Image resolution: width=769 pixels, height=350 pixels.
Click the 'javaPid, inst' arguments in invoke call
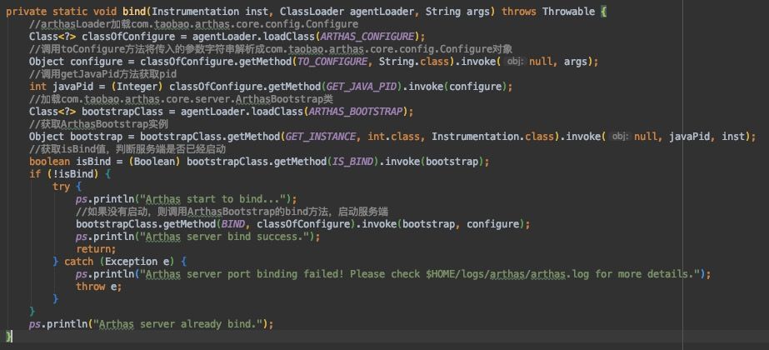tap(707, 136)
